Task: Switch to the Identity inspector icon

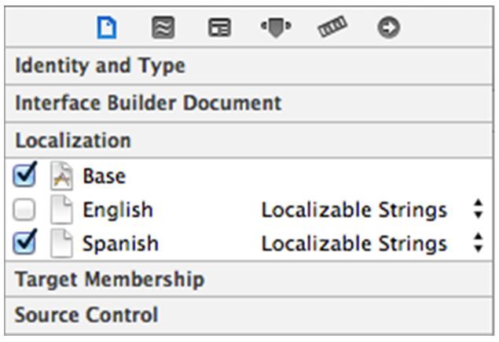Action: coord(219,28)
